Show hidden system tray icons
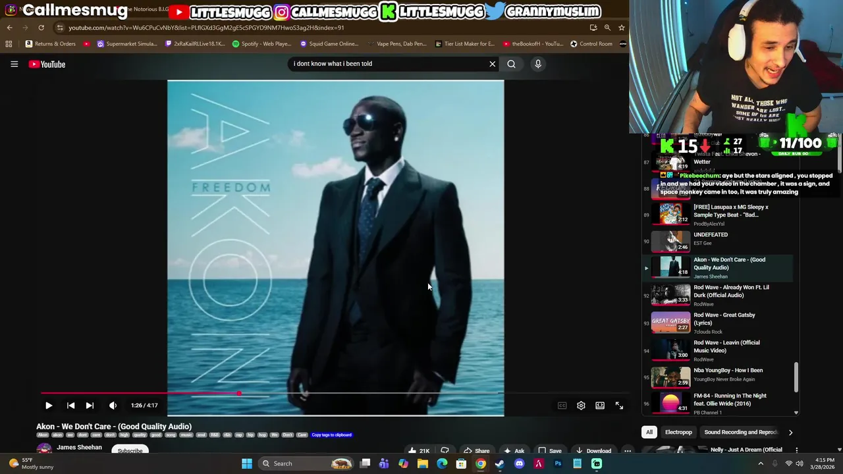 pyautogui.click(x=761, y=463)
